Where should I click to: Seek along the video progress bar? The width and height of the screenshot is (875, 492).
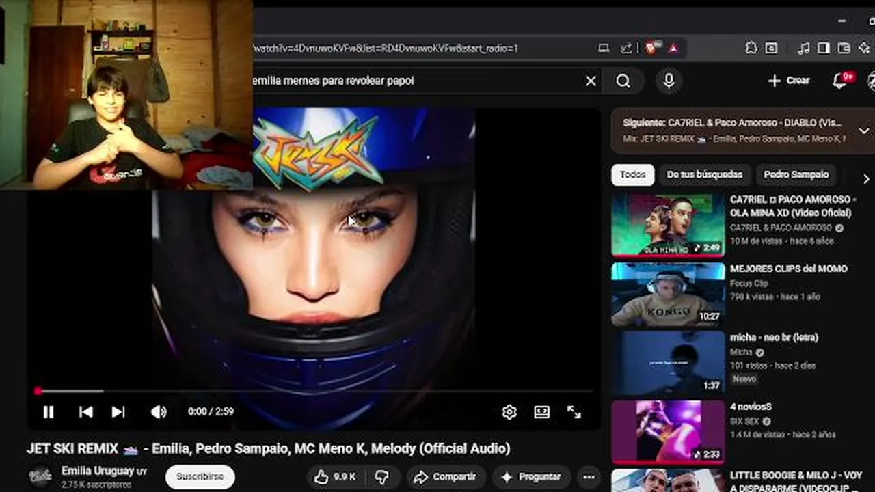[x=314, y=391]
